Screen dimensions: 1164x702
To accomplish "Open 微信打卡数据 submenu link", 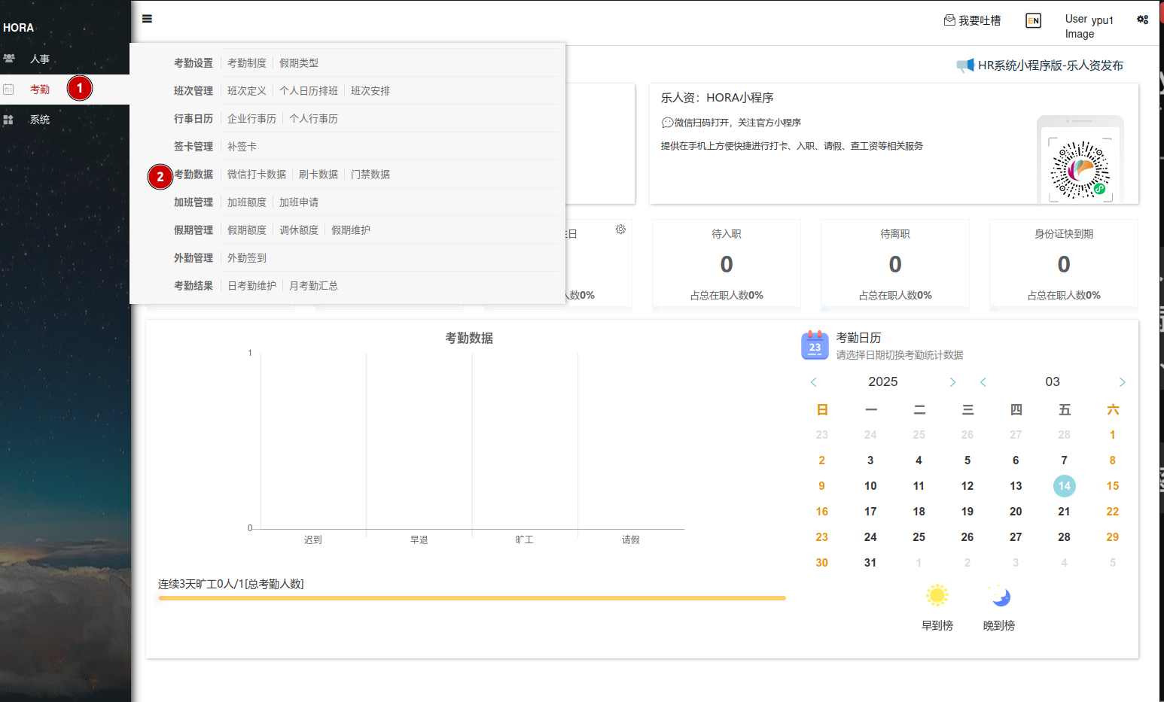I will [257, 175].
